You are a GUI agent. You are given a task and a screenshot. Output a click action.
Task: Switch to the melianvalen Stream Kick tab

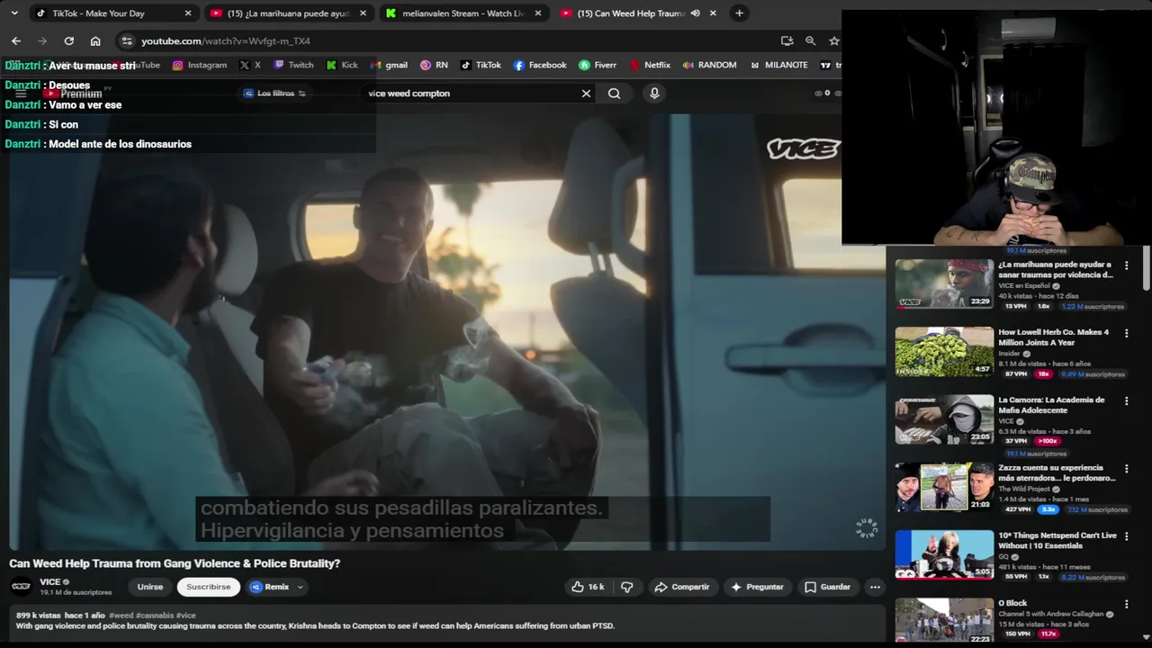point(463,13)
